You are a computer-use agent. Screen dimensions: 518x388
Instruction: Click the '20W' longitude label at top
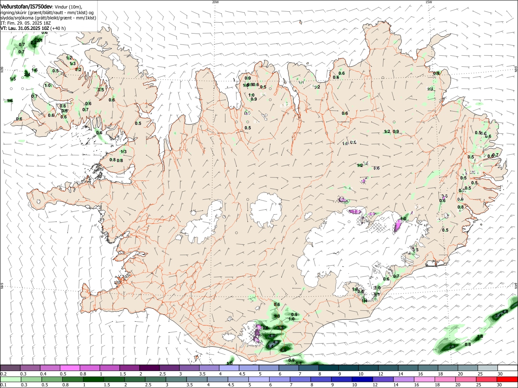point(215,2)
